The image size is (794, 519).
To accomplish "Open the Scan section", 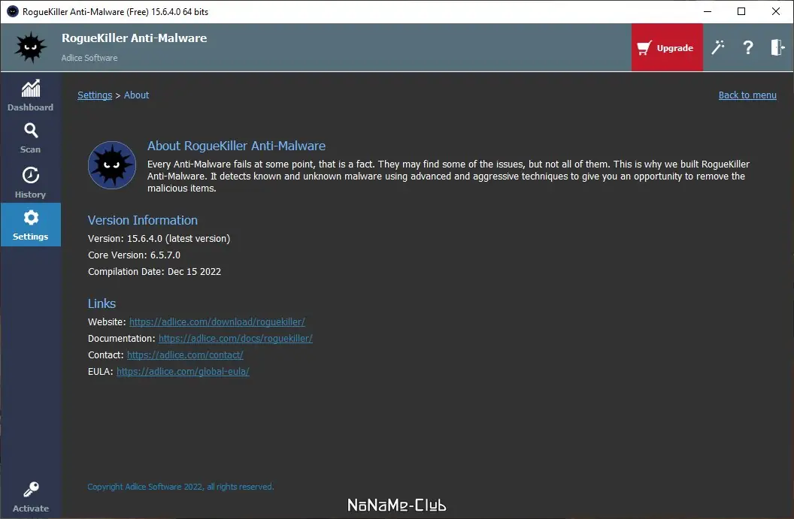I will [x=30, y=138].
